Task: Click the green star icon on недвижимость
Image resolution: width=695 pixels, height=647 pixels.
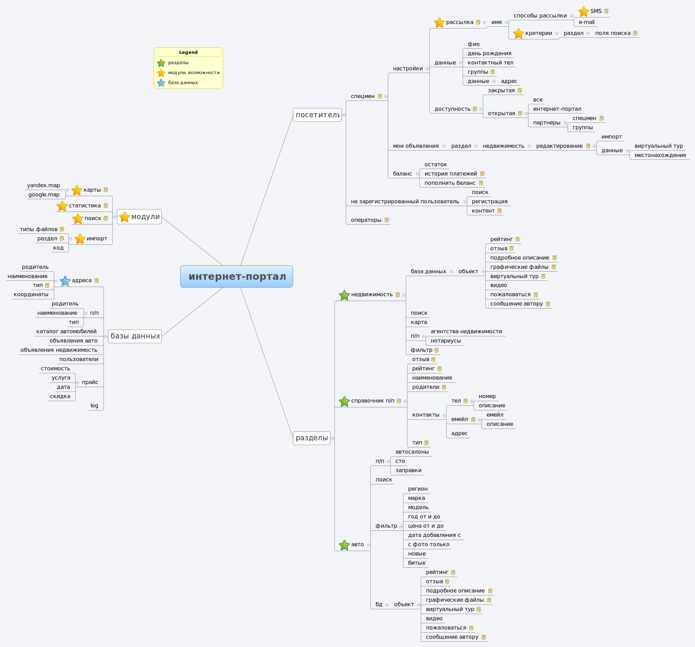Action: 344,295
